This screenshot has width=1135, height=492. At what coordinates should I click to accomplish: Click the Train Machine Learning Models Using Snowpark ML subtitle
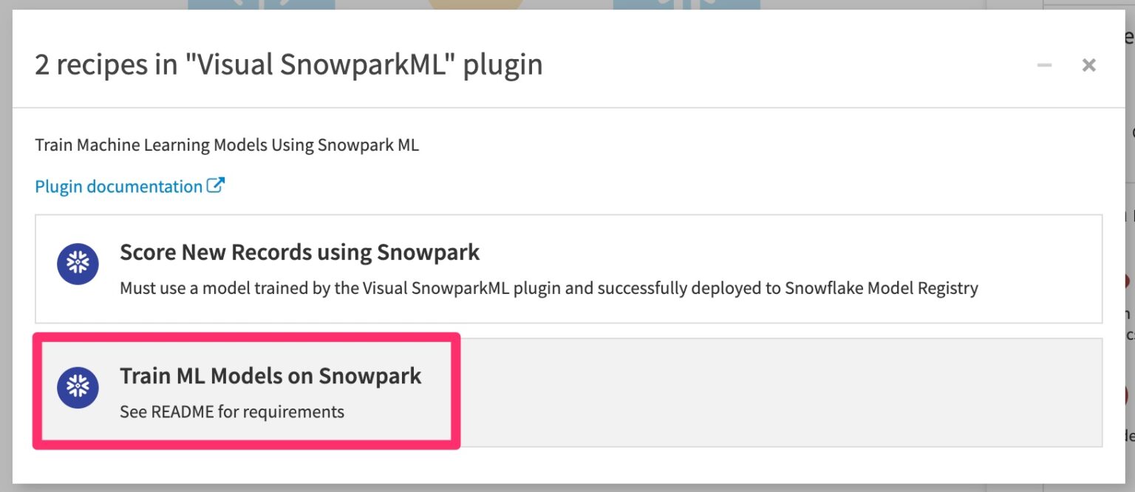click(227, 144)
